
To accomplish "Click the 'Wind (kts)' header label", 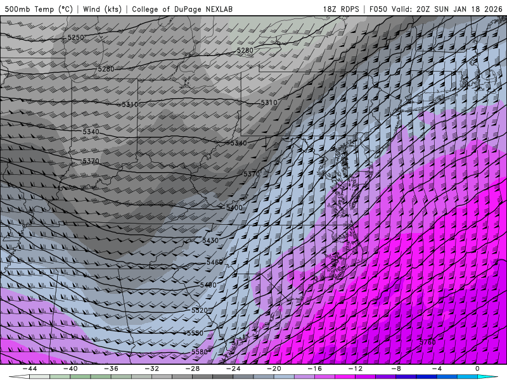I will pos(102,9).
